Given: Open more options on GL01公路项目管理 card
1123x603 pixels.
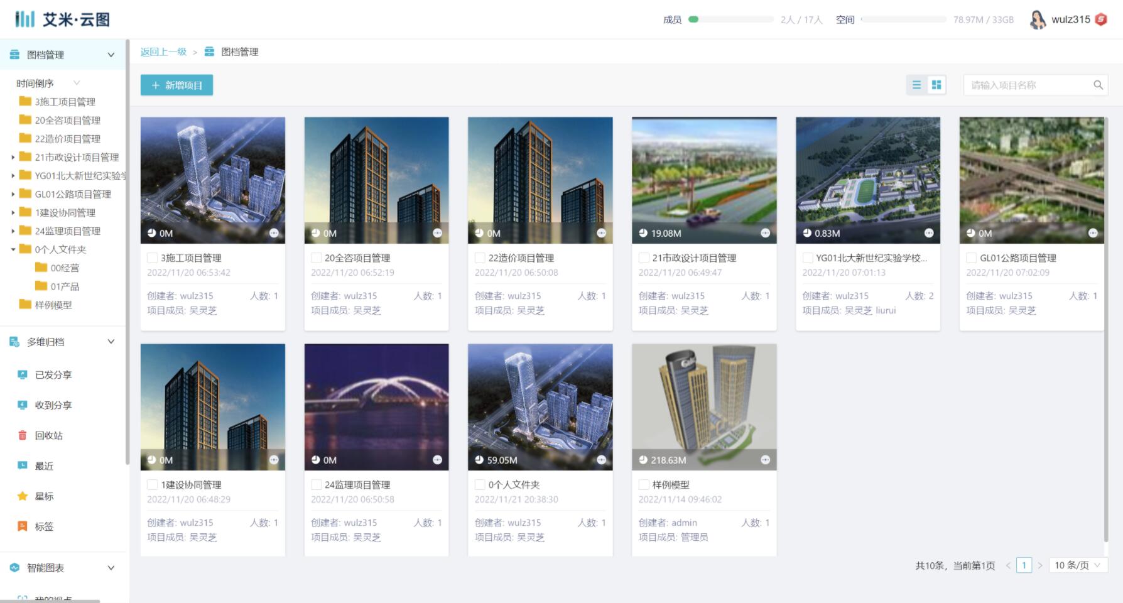Looking at the screenshot, I should pyautogui.click(x=1093, y=233).
